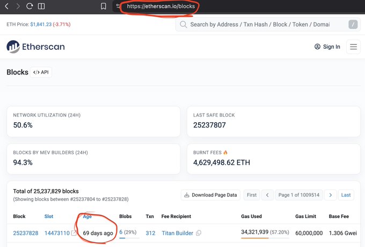Click the next page chevron
Viewport: 365px width, 247px height.
pyautogui.click(x=331, y=195)
